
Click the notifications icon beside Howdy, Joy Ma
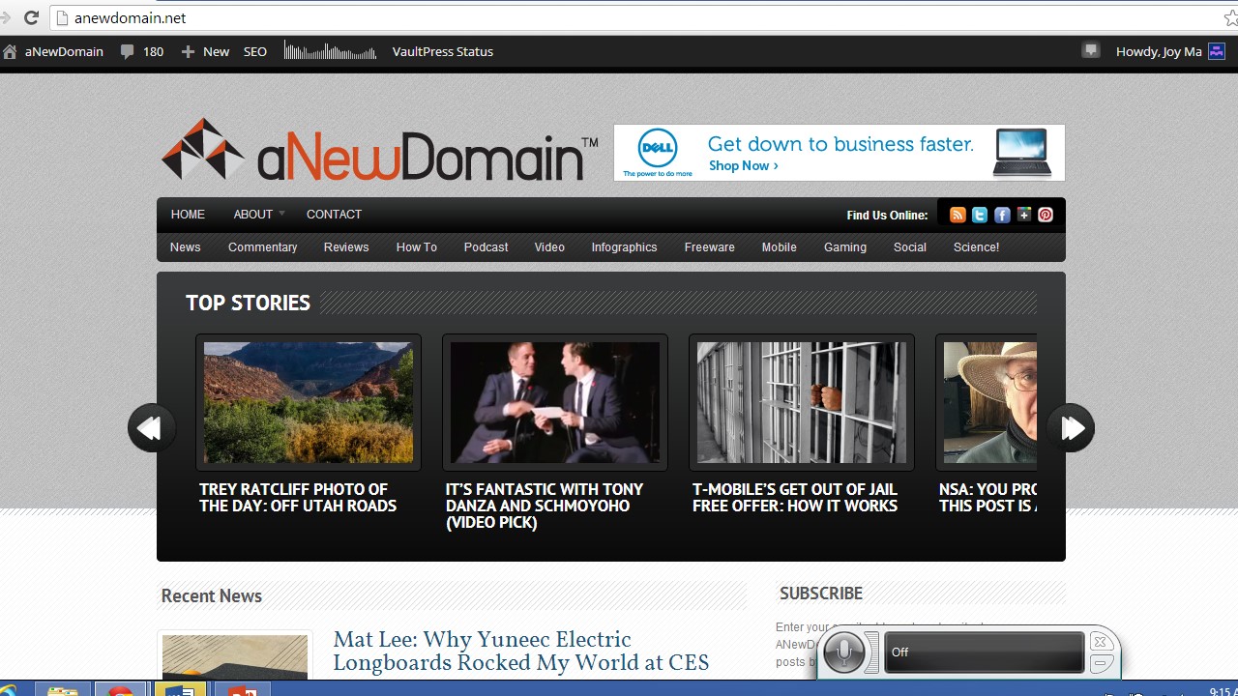click(1091, 51)
